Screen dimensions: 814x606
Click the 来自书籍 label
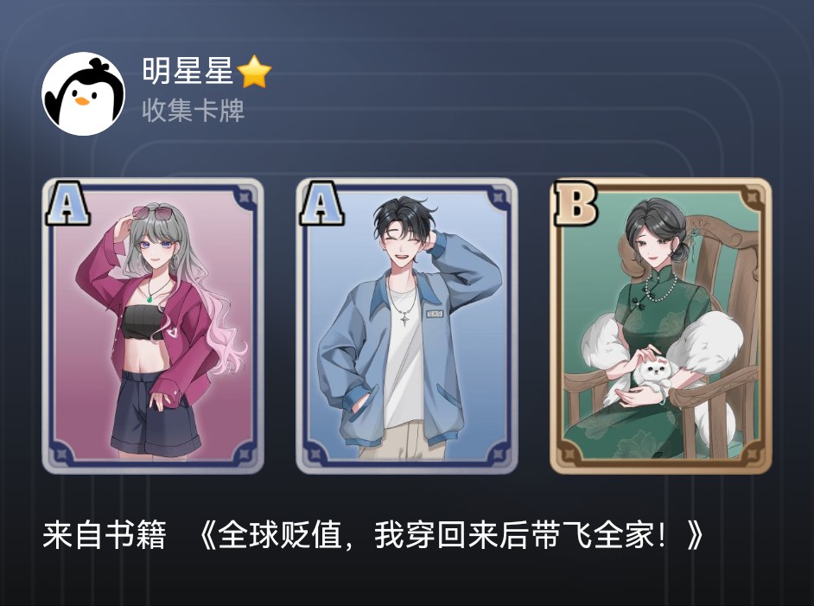click(x=105, y=535)
